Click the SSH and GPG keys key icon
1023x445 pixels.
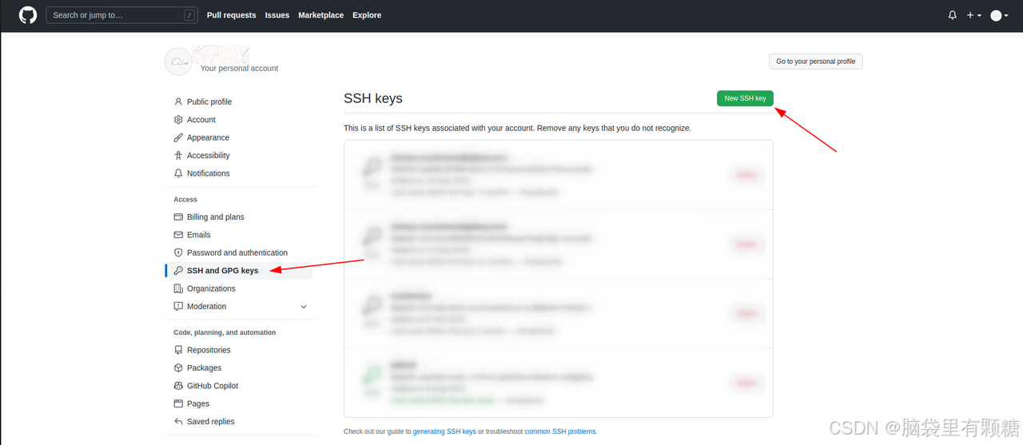178,271
